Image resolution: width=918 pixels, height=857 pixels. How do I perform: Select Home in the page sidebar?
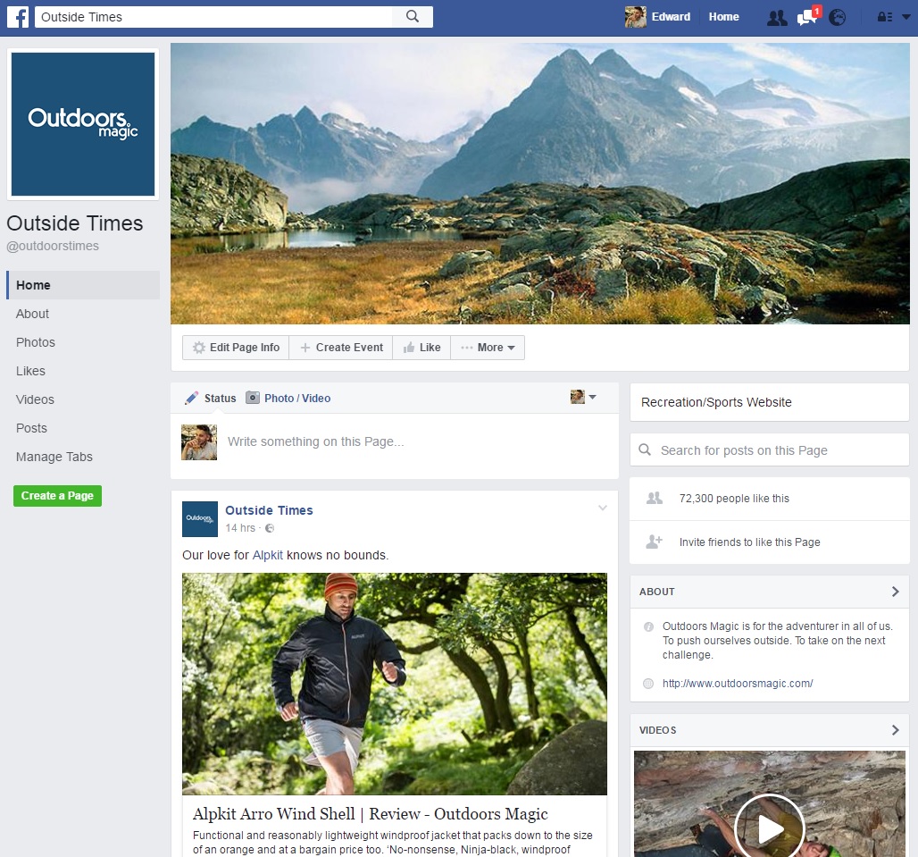82,285
